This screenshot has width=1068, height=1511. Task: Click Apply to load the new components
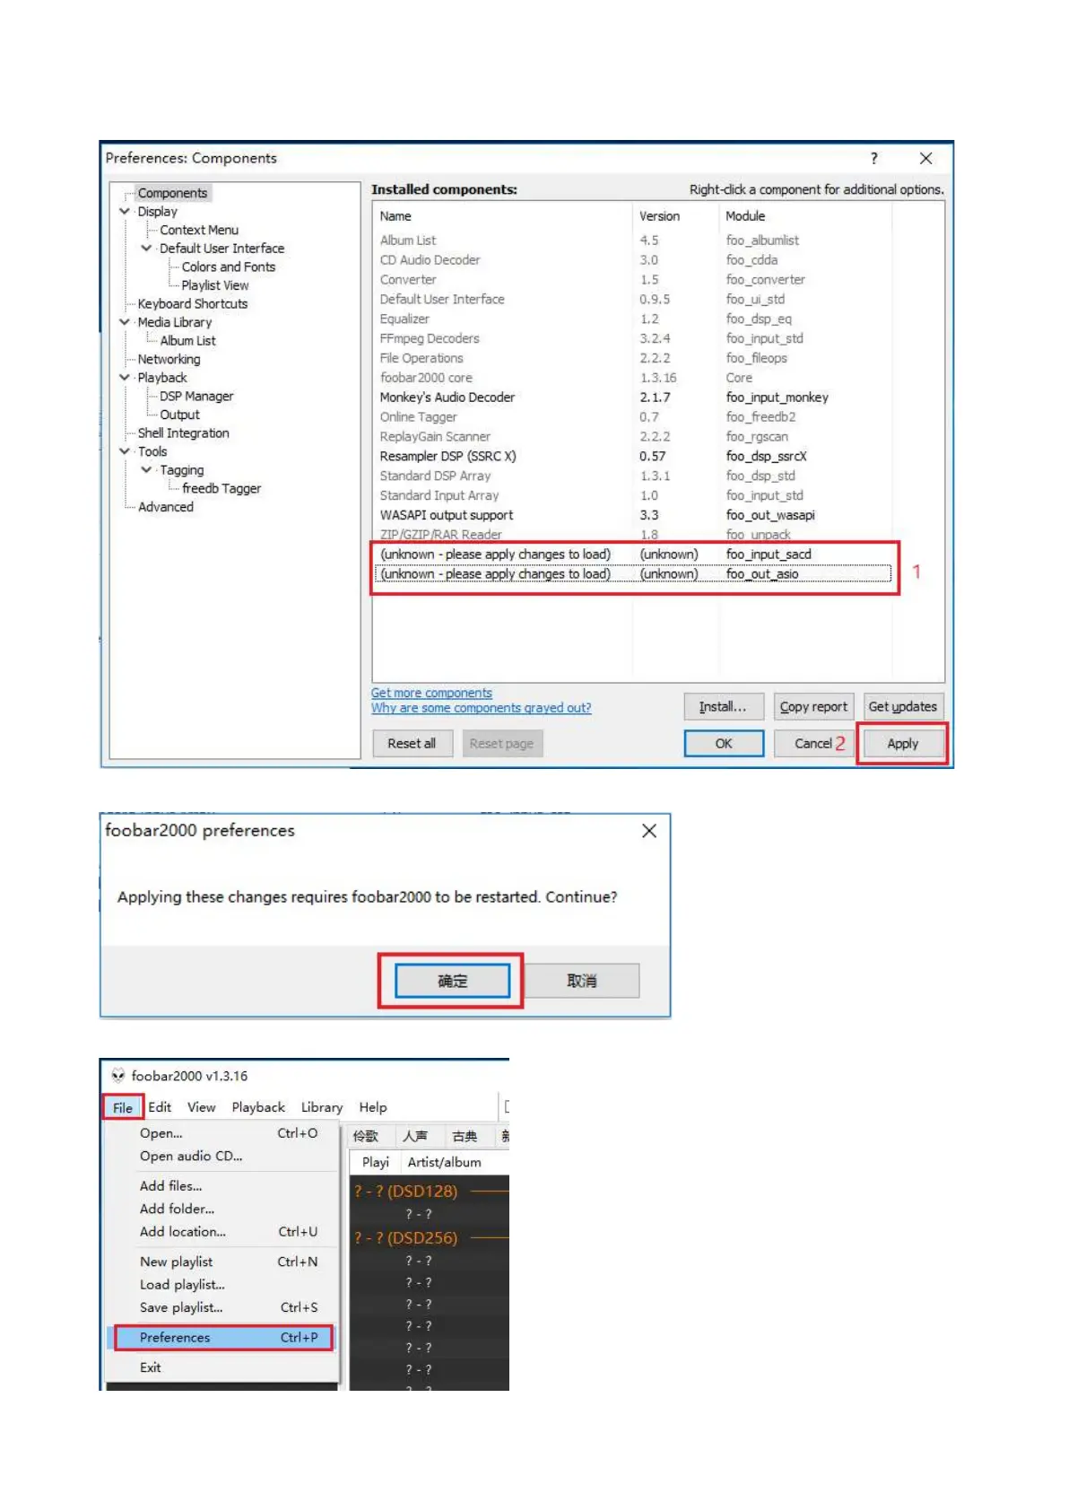point(903,744)
